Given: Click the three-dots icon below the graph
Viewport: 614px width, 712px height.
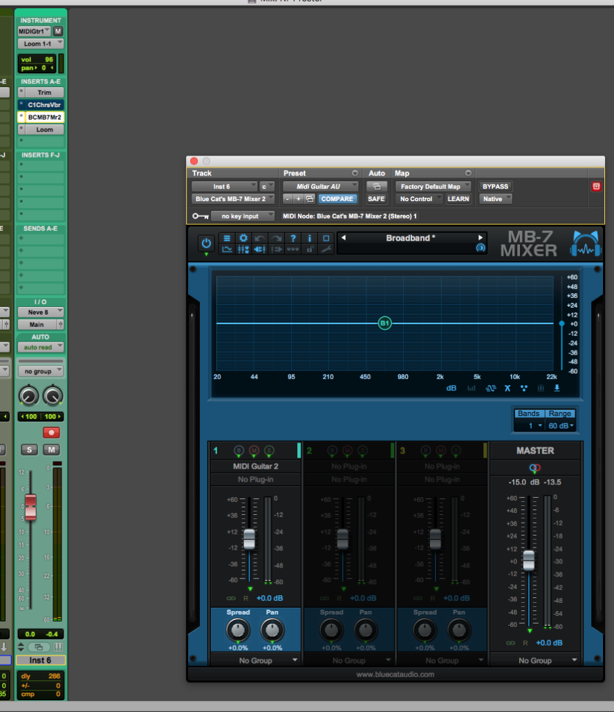Looking at the screenshot, I should (x=524, y=388).
